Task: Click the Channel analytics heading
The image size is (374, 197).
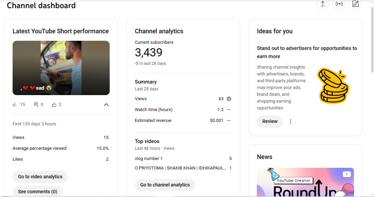Action: pos(159,31)
